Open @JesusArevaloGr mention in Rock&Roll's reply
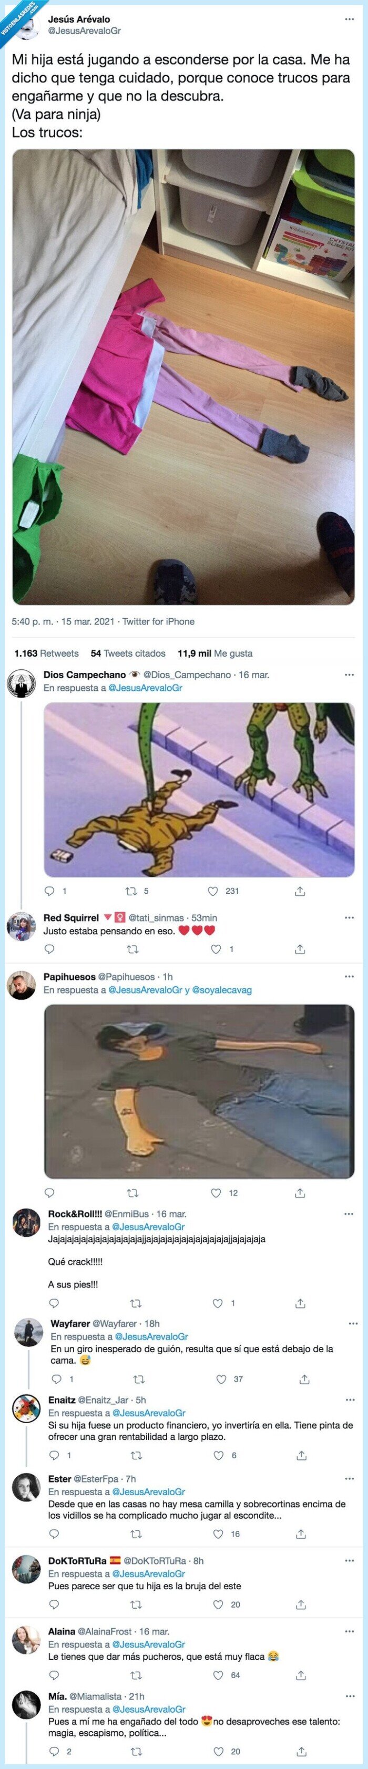This screenshot has height=1769, width=368. 148,1226
